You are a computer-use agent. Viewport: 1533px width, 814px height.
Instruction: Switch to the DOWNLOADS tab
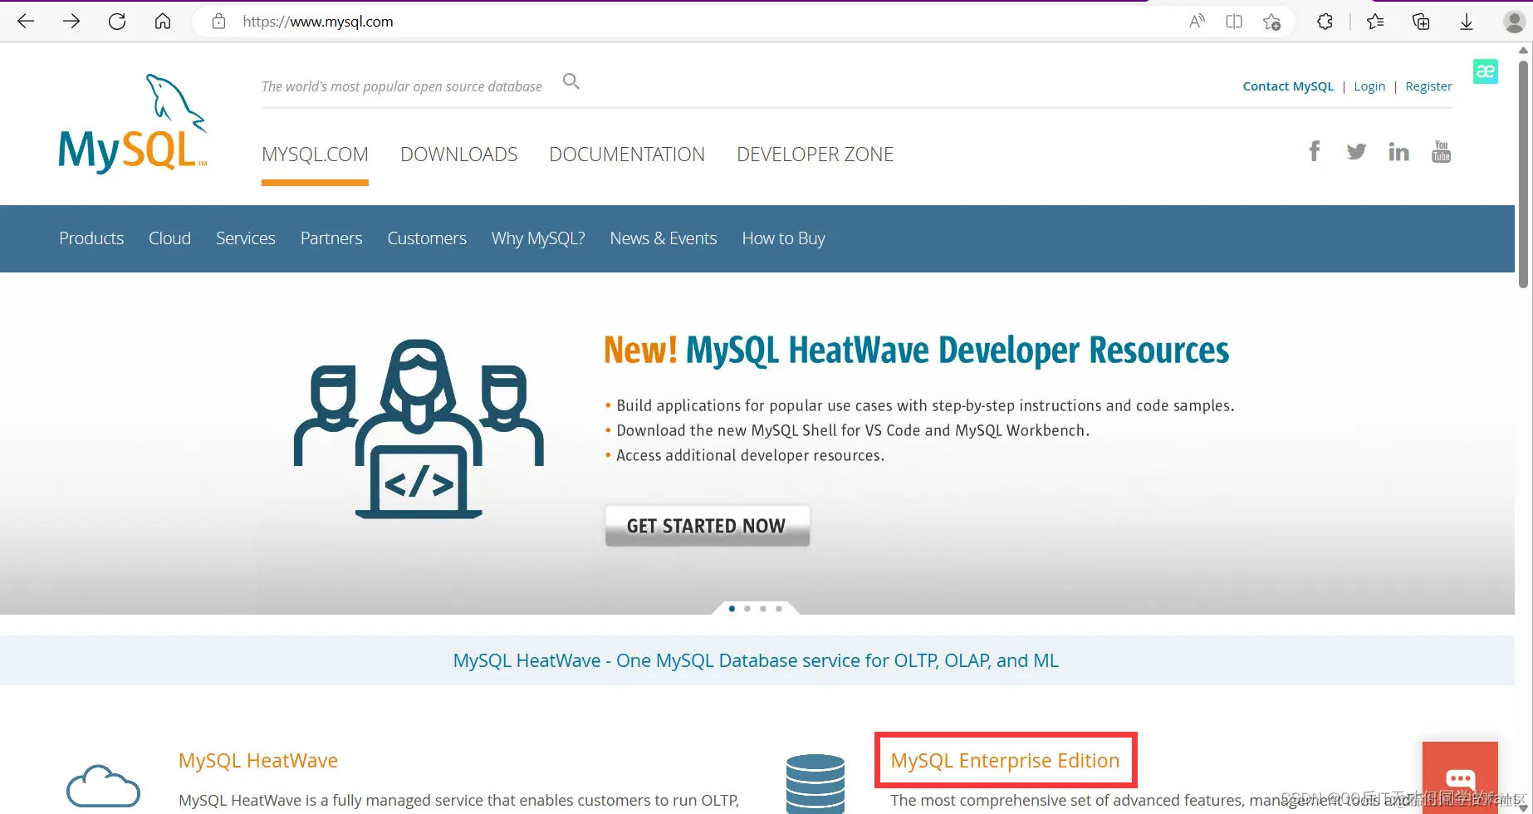click(458, 154)
